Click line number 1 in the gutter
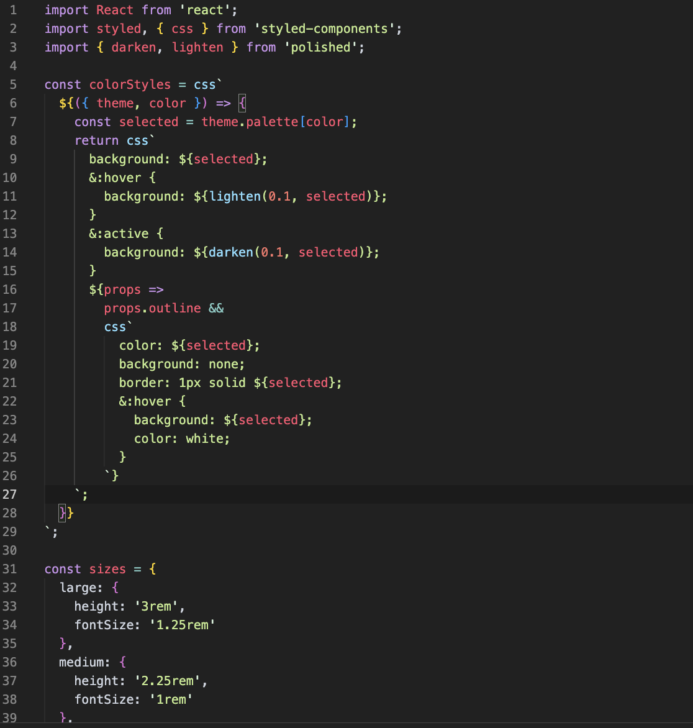 click(x=13, y=10)
